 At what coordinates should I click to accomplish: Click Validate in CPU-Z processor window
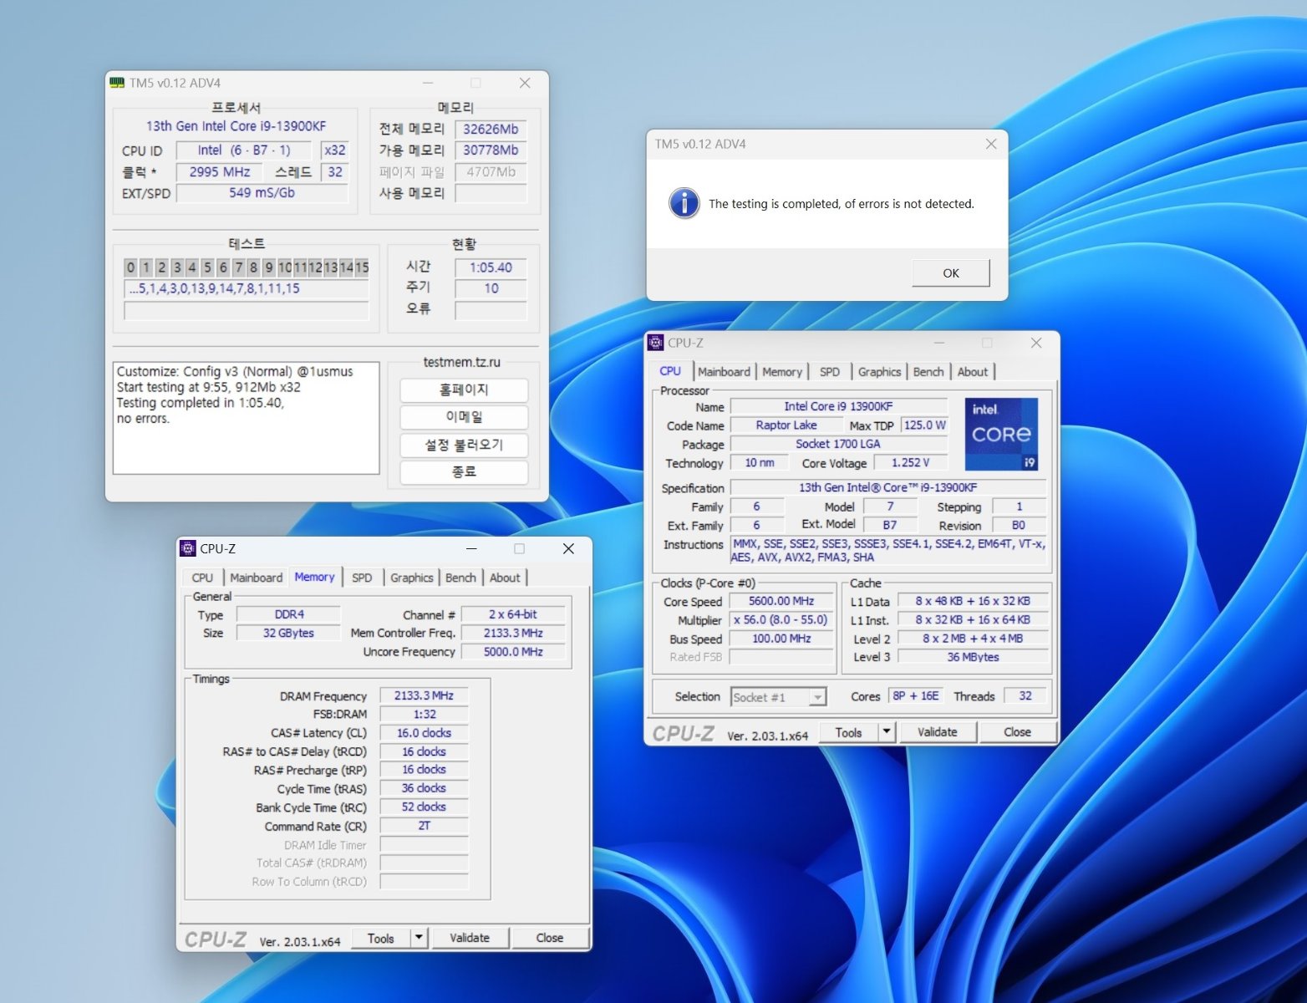pos(938,732)
